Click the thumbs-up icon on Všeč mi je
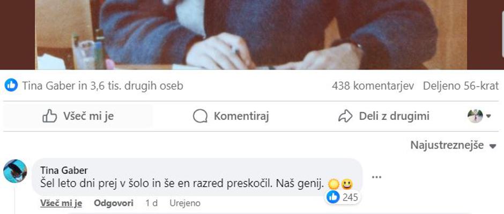Image resolution: width=504 pixels, height=214 pixels. 49,116
